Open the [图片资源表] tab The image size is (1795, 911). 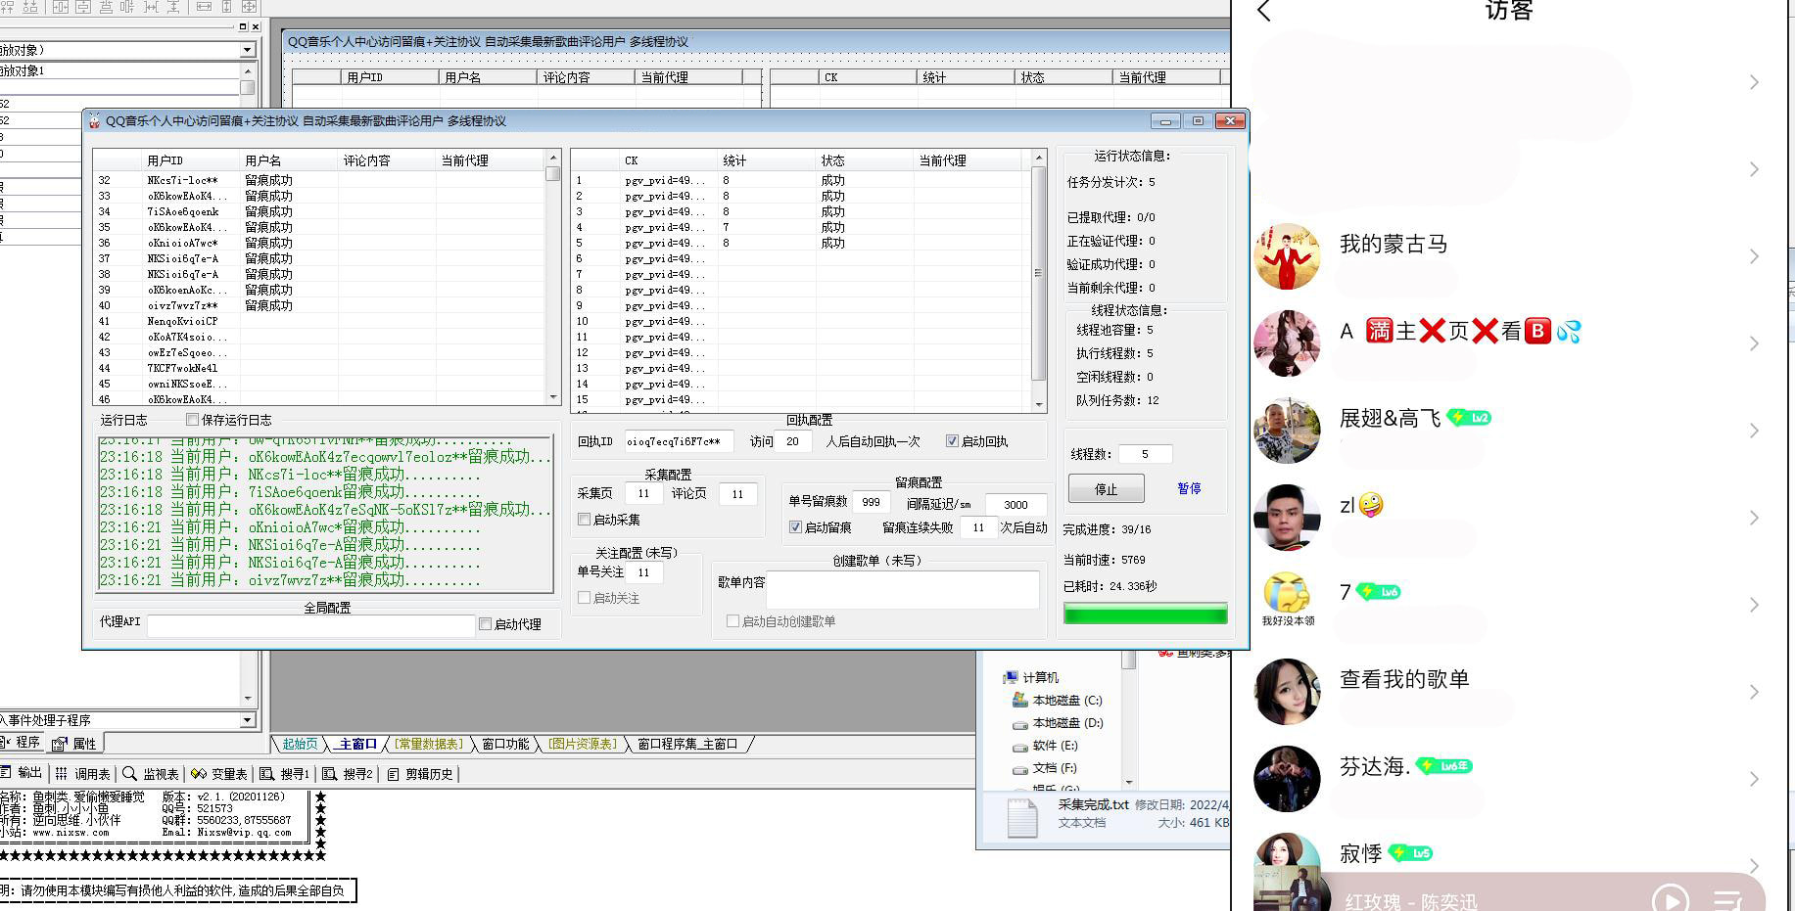[583, 745]
